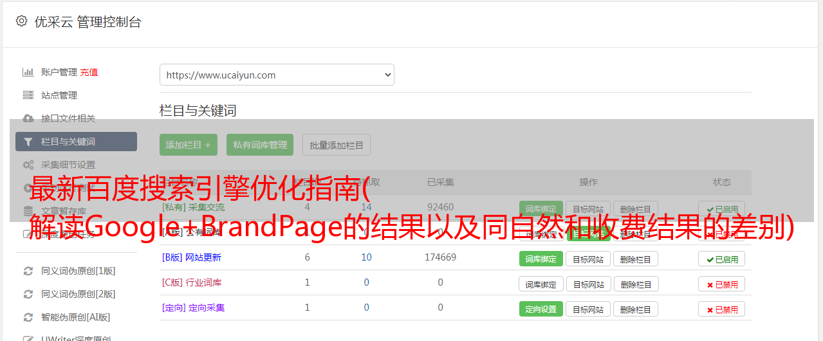Click the refresh icon for 同义词伪原创[2版]
Image resolution: width=823 pixels, height=341 pixels.
click(x=28, y=294)
